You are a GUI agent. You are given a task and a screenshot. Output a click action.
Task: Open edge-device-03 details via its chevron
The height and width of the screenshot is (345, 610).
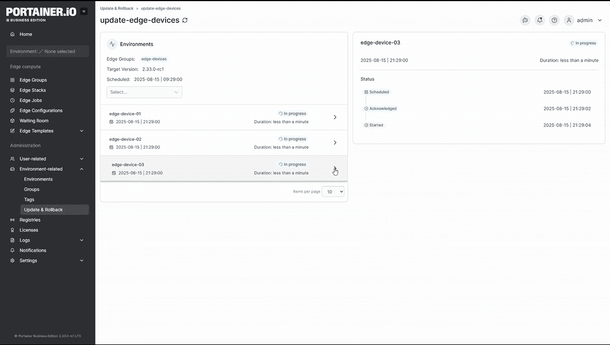(x=335, y=168)
